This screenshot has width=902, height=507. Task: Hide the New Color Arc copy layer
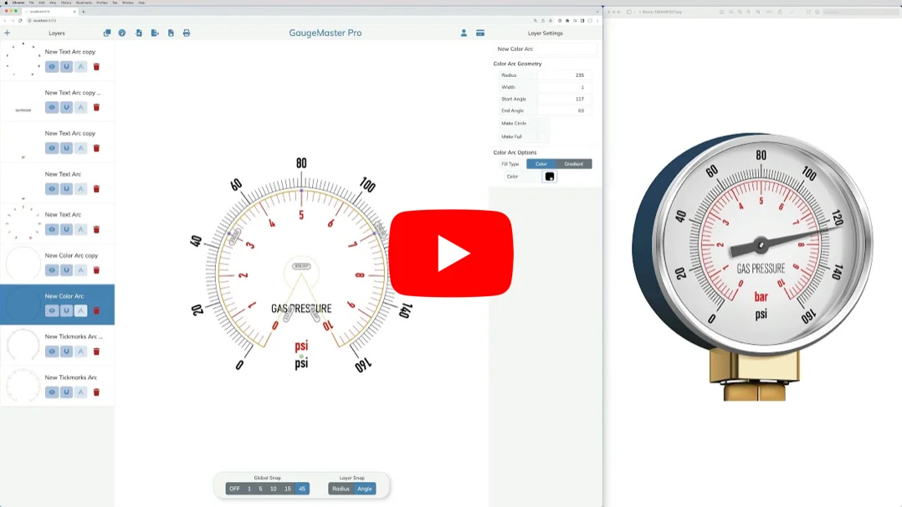pos(52,270)
